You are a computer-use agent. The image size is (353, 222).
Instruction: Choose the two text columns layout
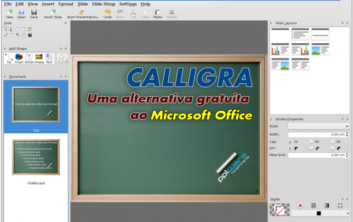[x=300, y=64]
